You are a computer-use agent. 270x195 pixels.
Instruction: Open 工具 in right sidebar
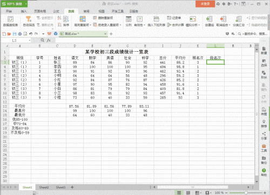click(264, 148)
